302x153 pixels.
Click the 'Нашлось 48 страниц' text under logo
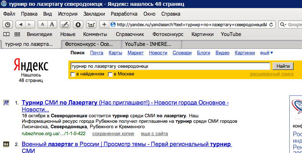pos(31,78)
